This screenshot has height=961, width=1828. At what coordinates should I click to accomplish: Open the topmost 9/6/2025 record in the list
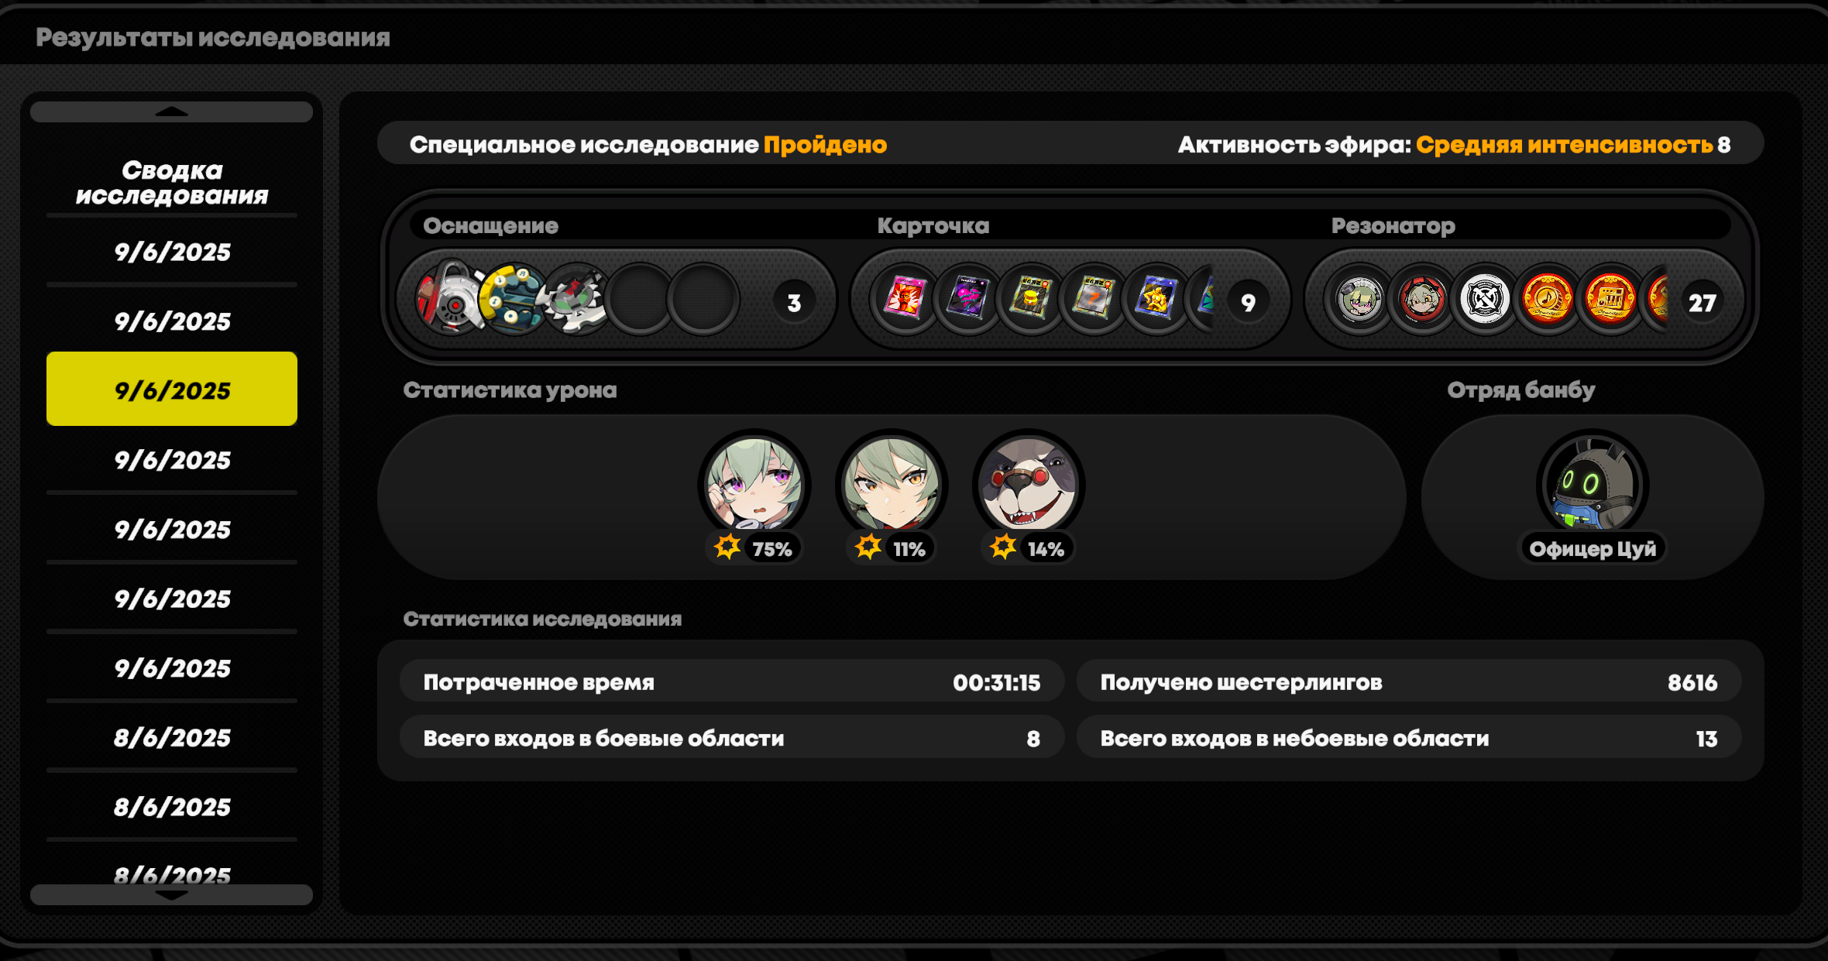172,252
